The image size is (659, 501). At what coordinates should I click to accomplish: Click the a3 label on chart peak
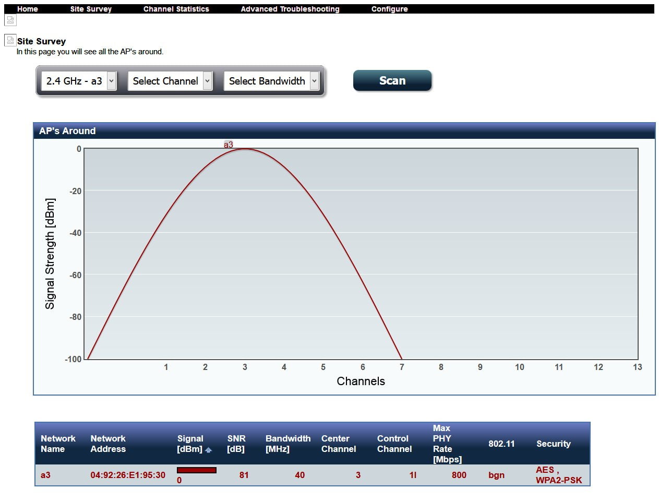coord(229,145)
